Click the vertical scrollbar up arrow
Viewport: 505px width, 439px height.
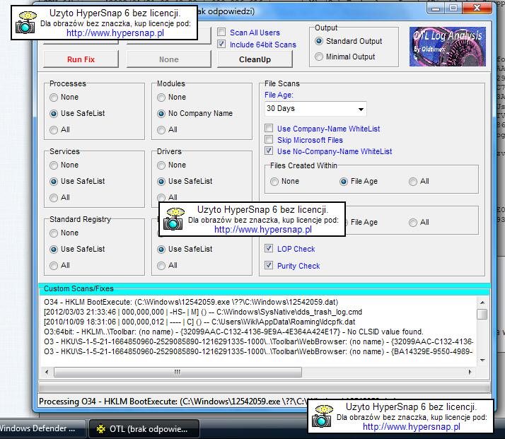pyautogui.click(x=482, y=303)
